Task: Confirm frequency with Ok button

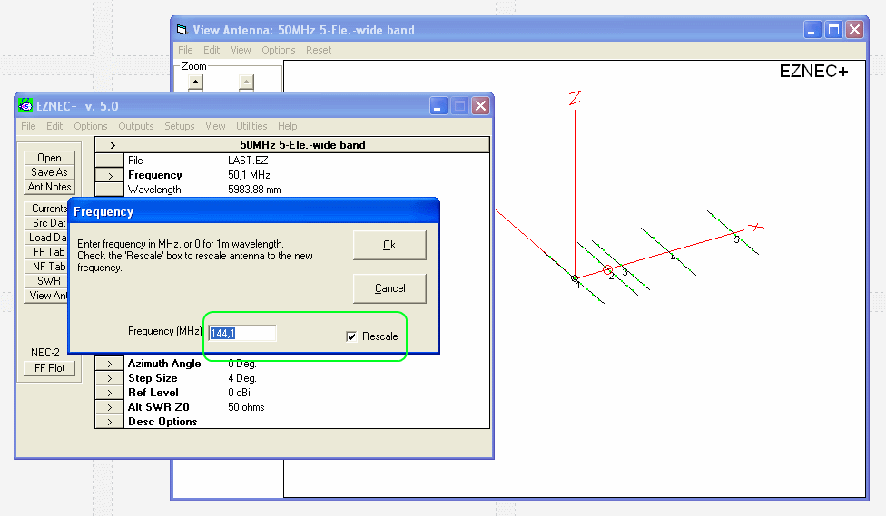Action: point(389,245)
